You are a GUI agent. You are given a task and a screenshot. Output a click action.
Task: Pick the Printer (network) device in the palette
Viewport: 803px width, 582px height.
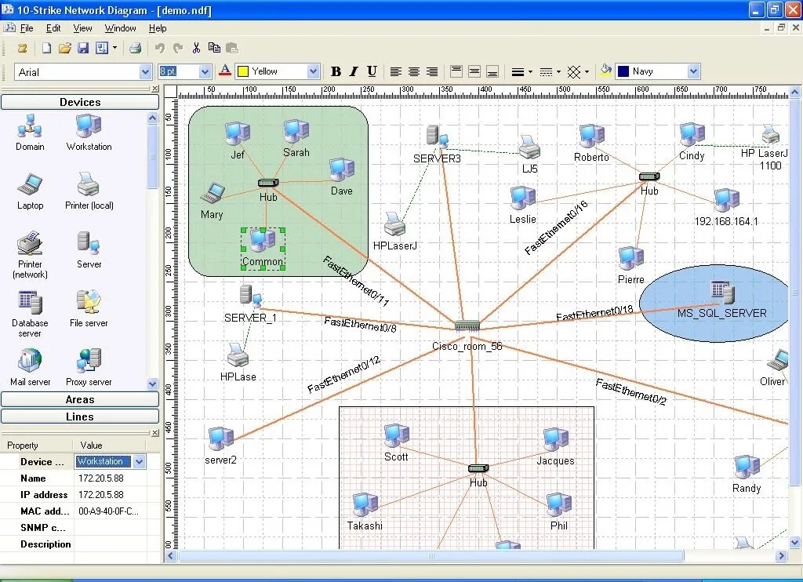[30, 244]
